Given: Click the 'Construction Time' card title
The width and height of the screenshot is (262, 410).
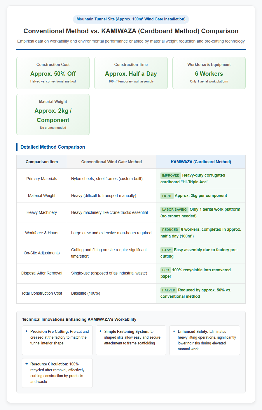Looking at the screenshot, I should click(131, 64).
